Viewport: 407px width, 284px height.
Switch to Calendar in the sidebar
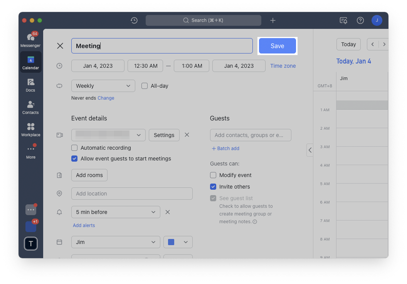point(30,62)
